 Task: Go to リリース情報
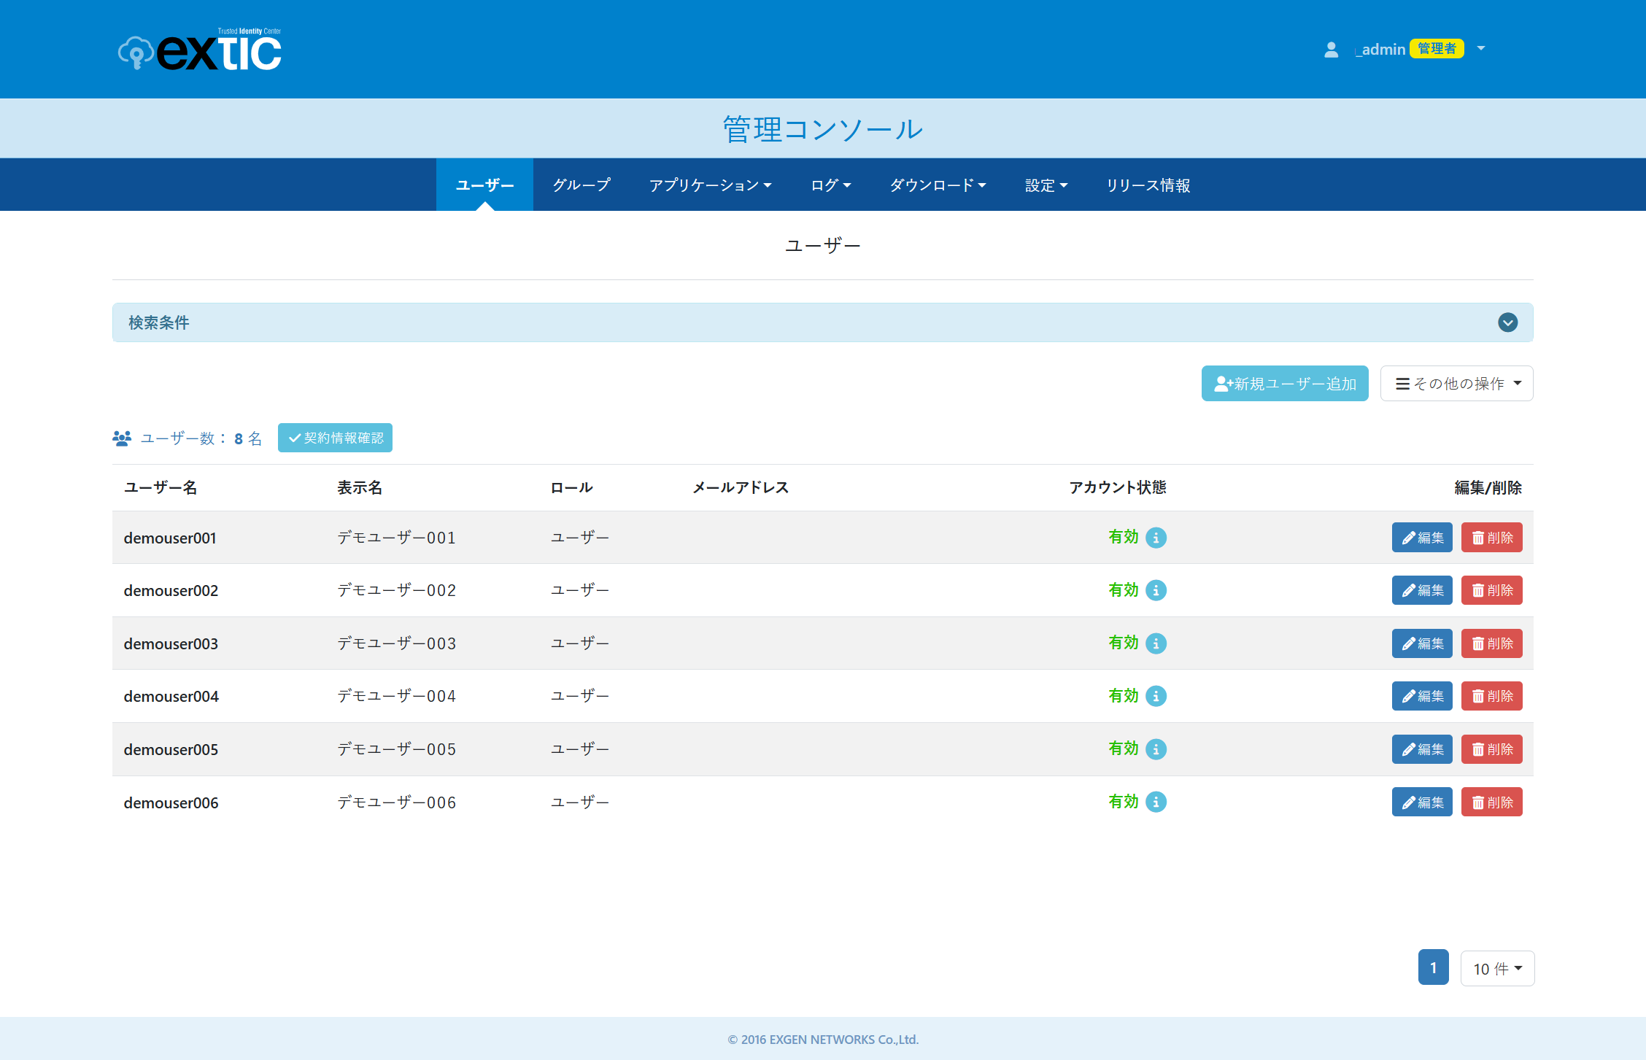pyautogui.click(x=1148, y=185)
